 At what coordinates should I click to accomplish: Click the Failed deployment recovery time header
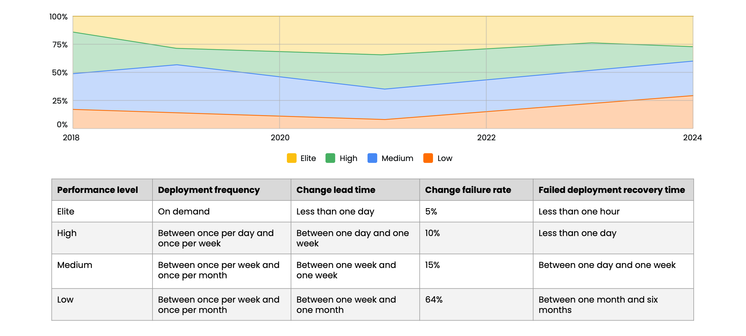coord(612,190)
